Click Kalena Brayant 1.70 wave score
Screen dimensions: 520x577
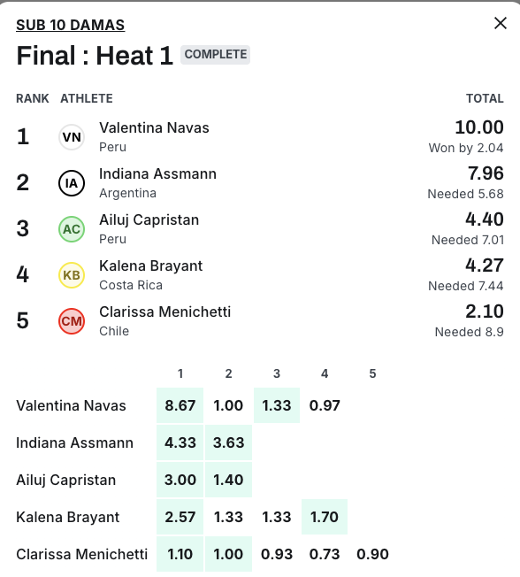pyautogui.click(x=325, y=517)
